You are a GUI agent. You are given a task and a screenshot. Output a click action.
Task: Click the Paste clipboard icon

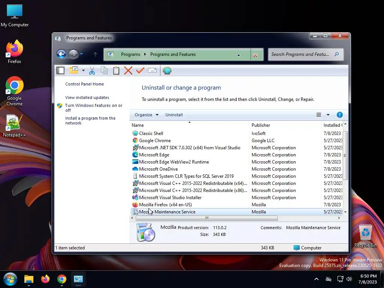pos(116,70)
